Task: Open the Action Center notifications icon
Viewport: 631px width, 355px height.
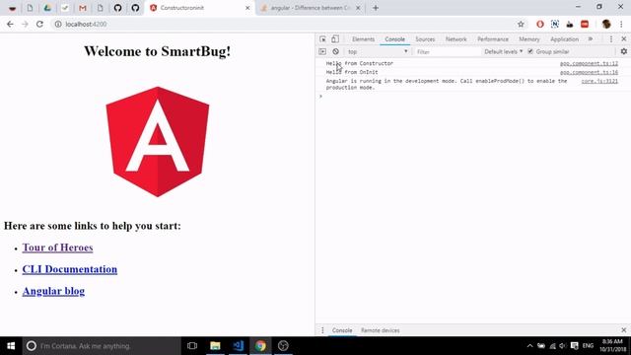Action: (x=575, y=346)
